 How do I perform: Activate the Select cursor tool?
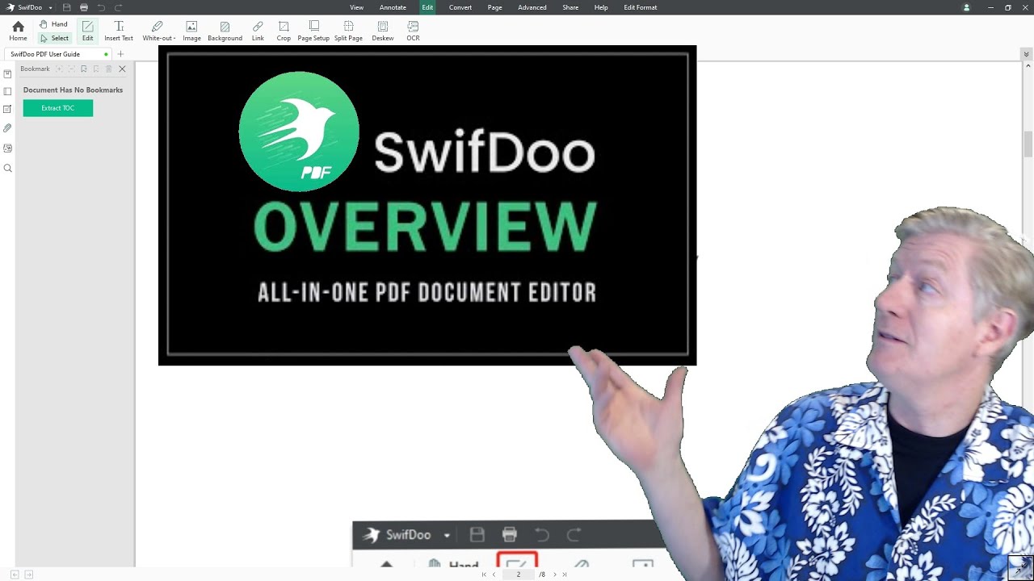[x=54, y=38]
